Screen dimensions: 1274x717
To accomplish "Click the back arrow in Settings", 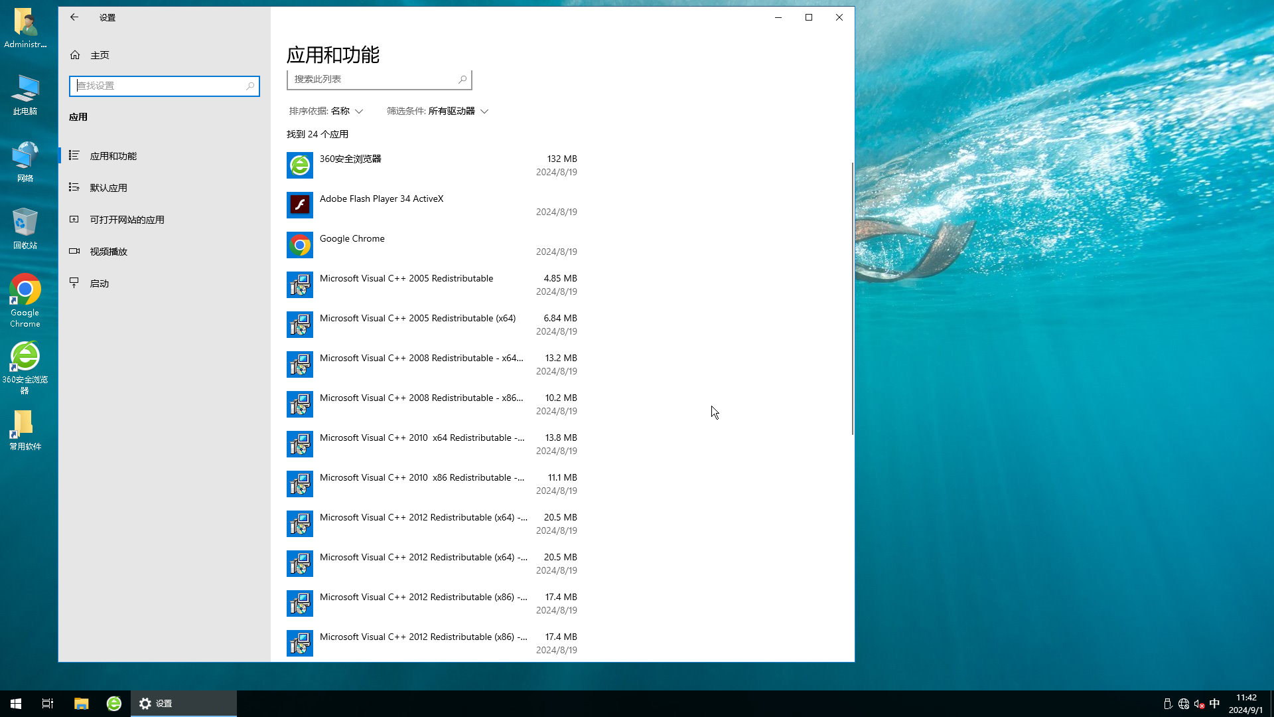I will tap(74, 17).
